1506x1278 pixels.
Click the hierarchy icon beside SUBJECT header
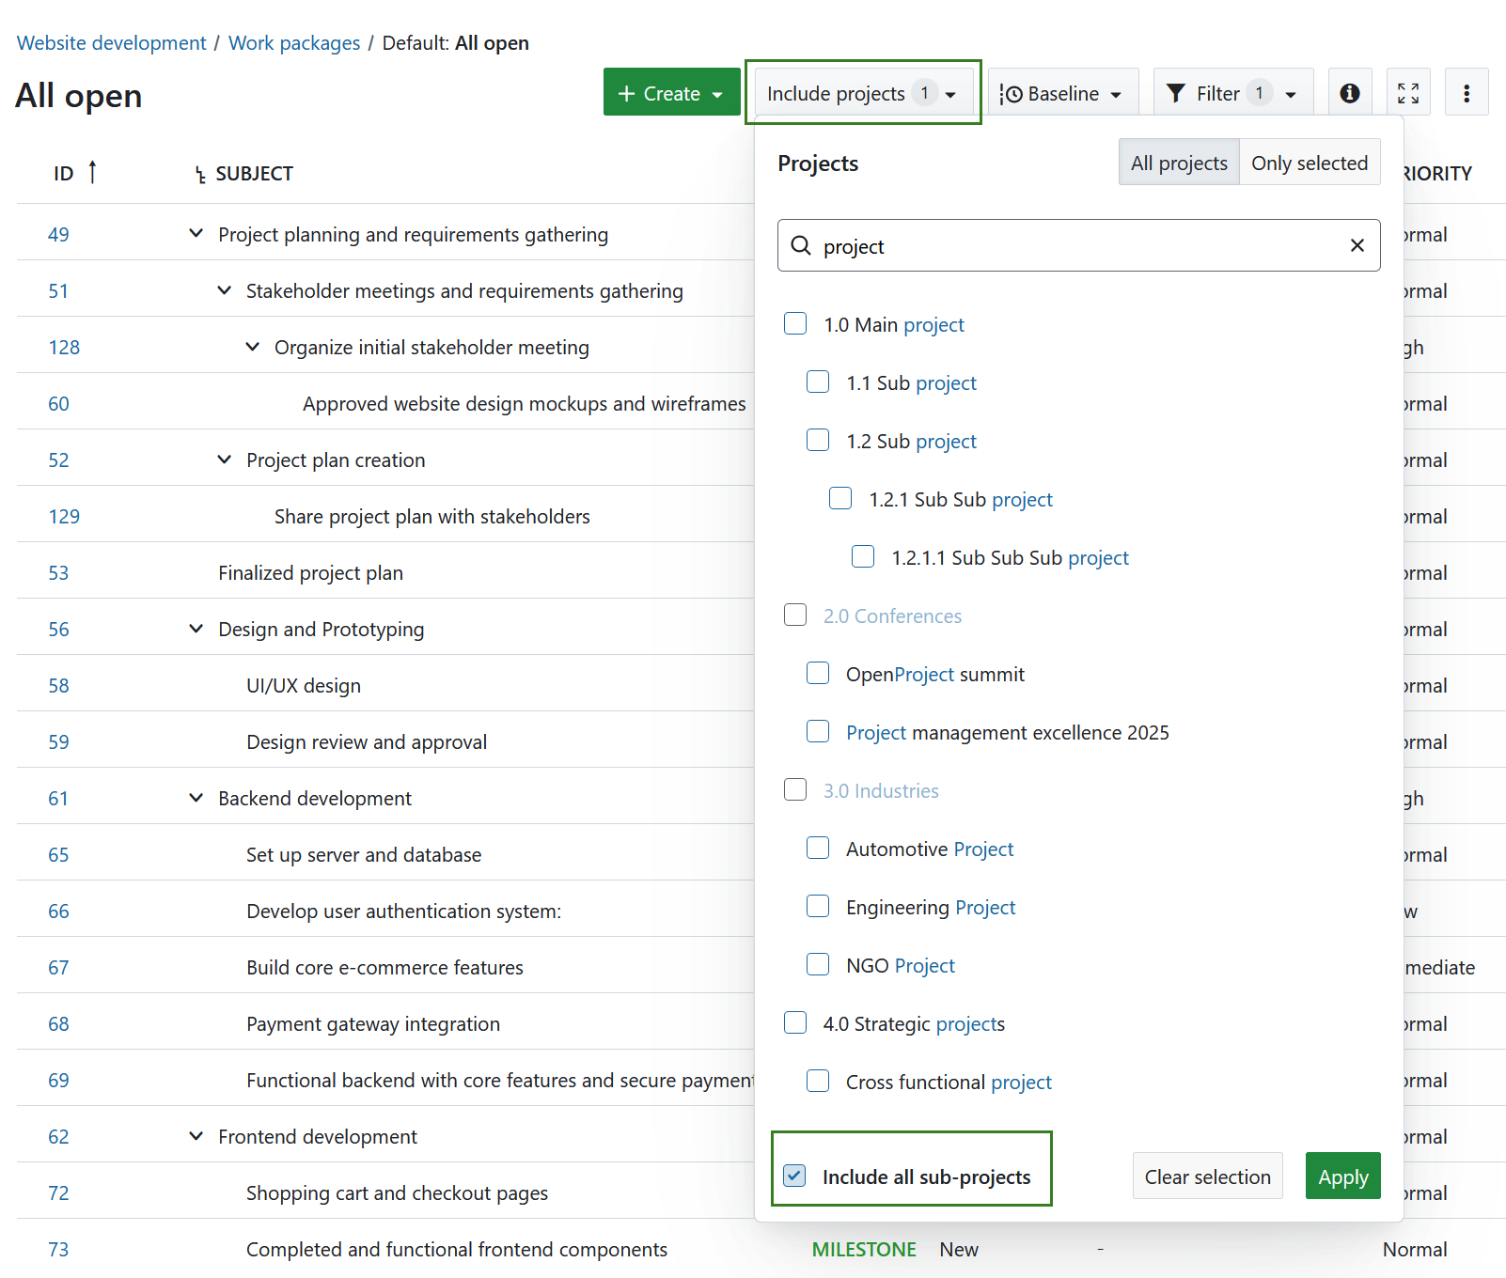(x=198, y=173)
